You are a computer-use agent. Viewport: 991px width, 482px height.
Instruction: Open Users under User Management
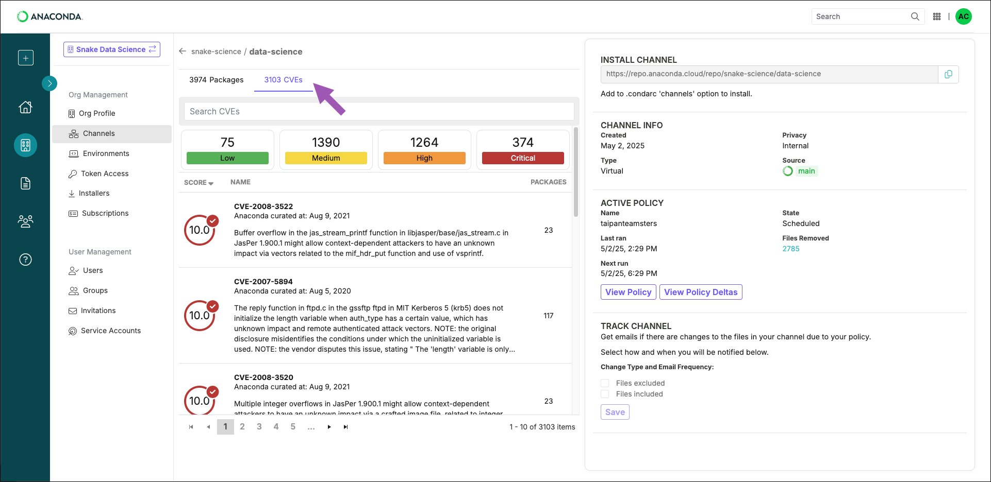click(x=86, y=270)
